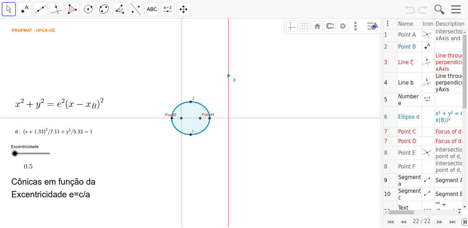Screen dimensions: 468x228
Task: Click the PROFMAT - UFCA-CE label
Action: click(x=33, y=30)
